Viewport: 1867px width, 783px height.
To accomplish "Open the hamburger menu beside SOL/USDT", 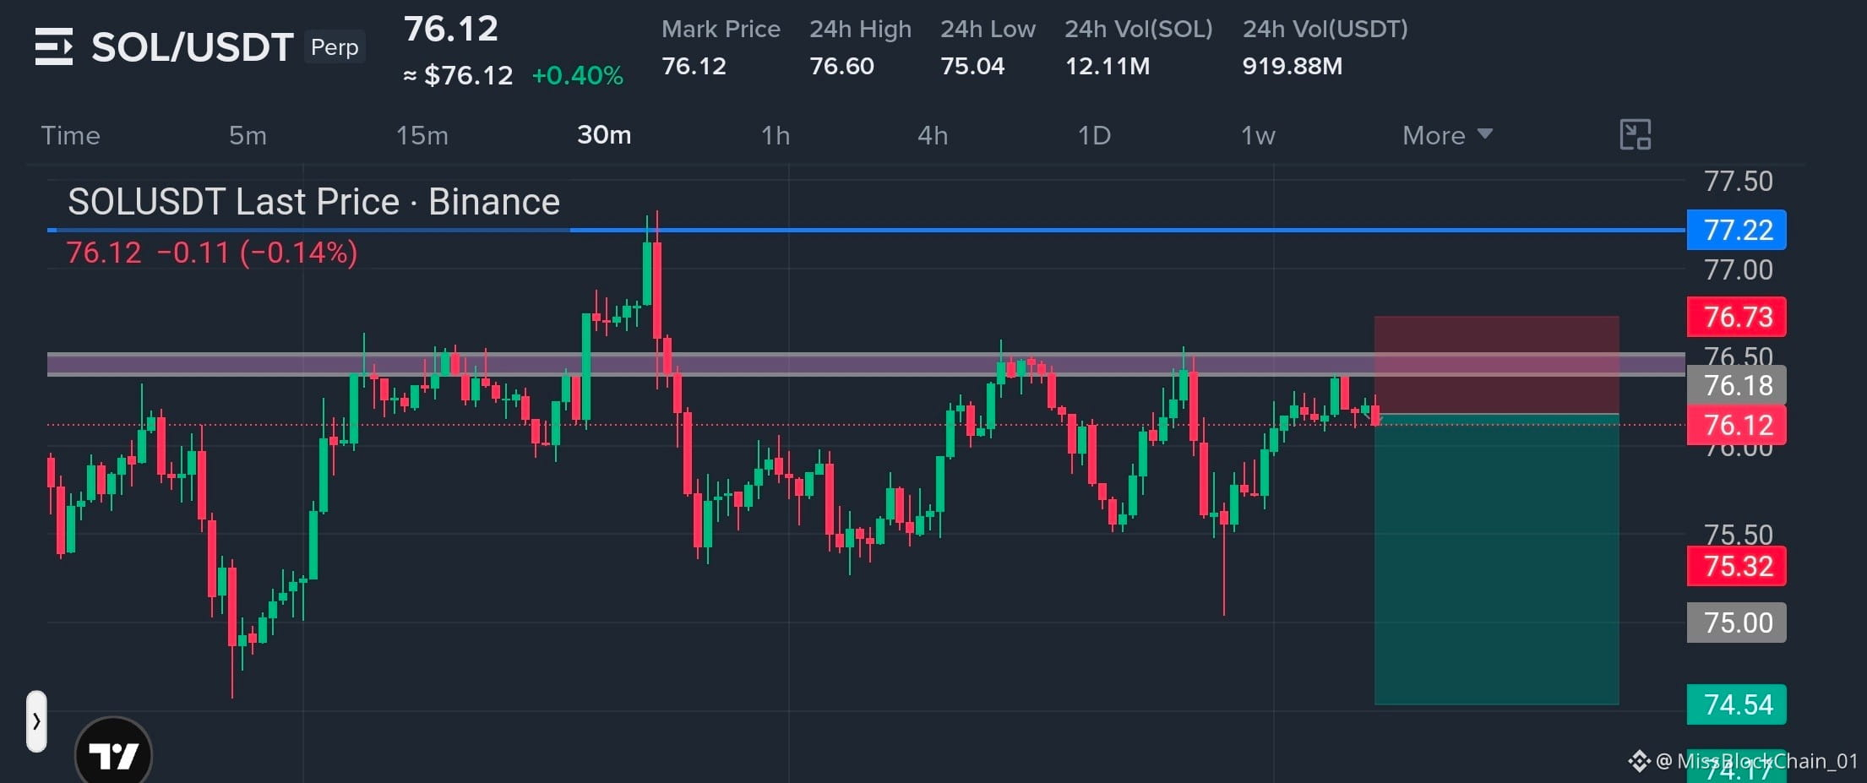I will click(x=54, y=46).
